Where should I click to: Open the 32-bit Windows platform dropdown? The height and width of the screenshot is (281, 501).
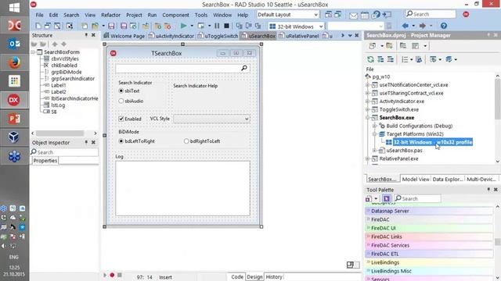click(321, 27)
